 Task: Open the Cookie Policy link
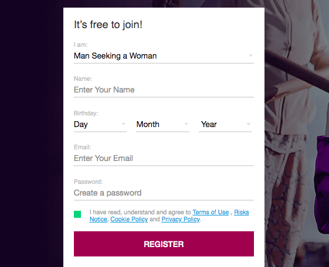(x=129, y=219)
